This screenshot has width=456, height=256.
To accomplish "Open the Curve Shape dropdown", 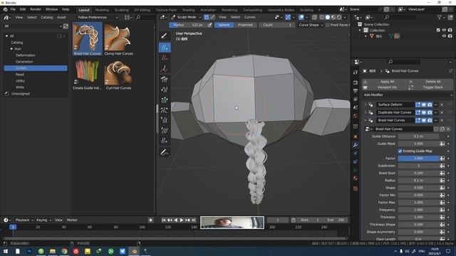I will [x=311, y=25].
